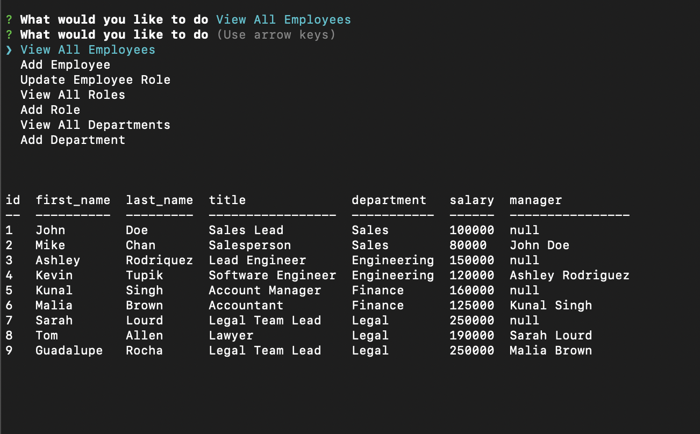The image size is (700, 434).
Task: Select View All Departments option
Action: [95, 125]
